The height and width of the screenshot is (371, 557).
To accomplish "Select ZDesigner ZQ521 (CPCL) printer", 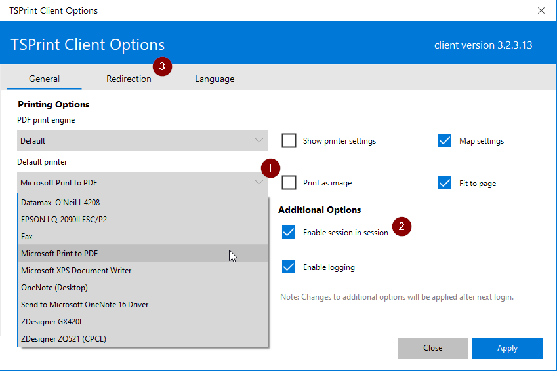I will tap(142, 339).
